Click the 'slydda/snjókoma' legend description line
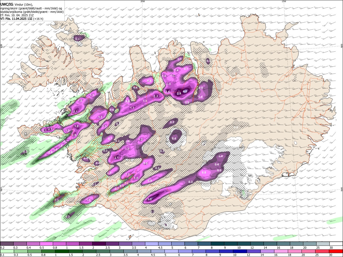 (x=32, y=12)
